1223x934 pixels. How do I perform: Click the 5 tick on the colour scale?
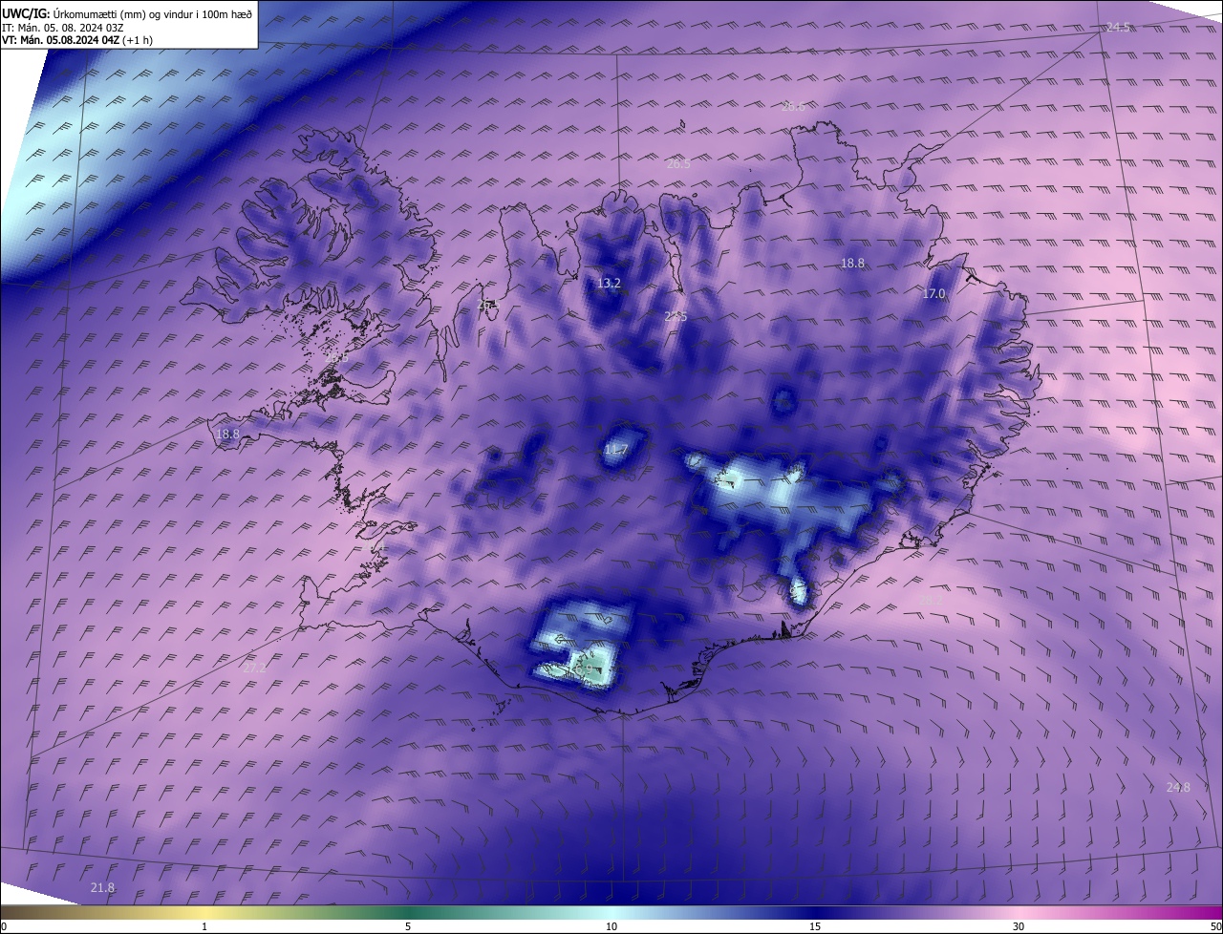pyautogui.click(x=408, y=926)
